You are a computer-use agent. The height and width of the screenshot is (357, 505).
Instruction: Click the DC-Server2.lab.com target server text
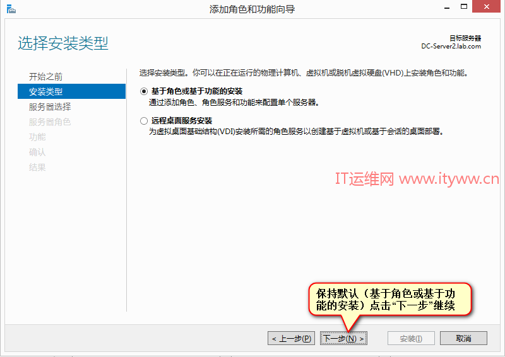tap(451, 46)
